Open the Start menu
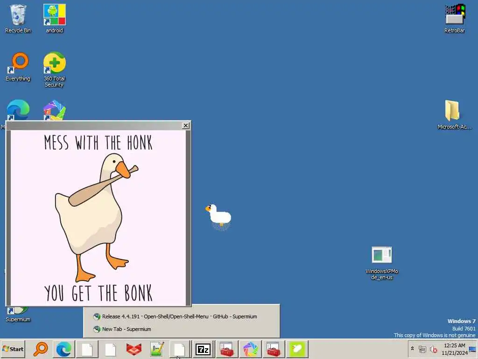 pos(13,349)
